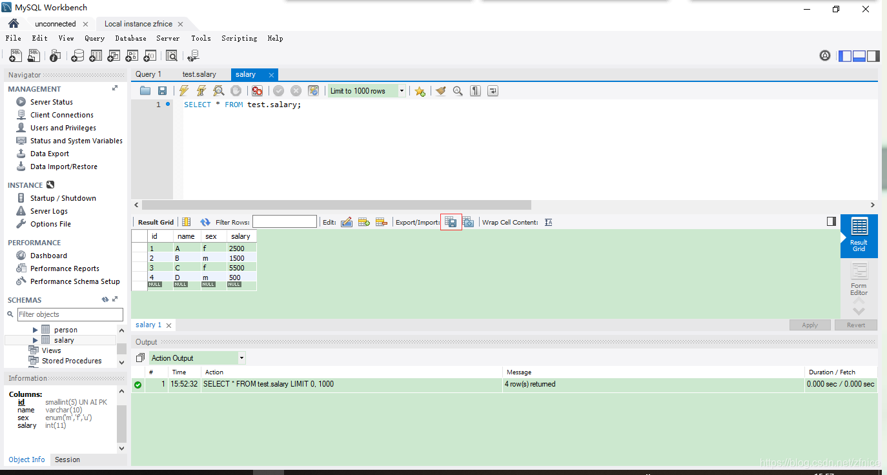
Task: Expand the Schemas section arrows icon
Action: pos(115,299)
